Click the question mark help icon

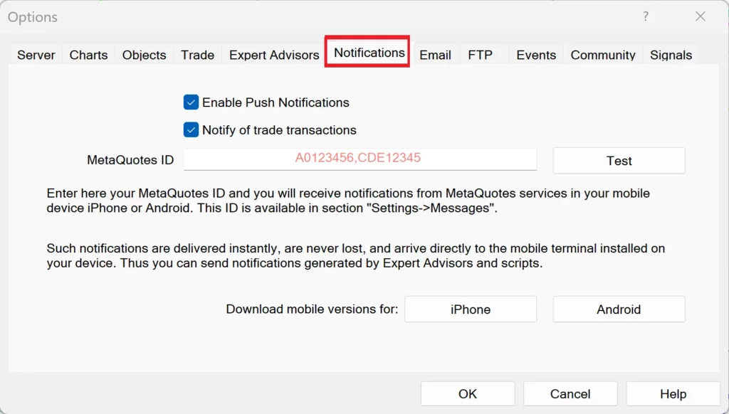pyautogui.click(x=646, y=17)
